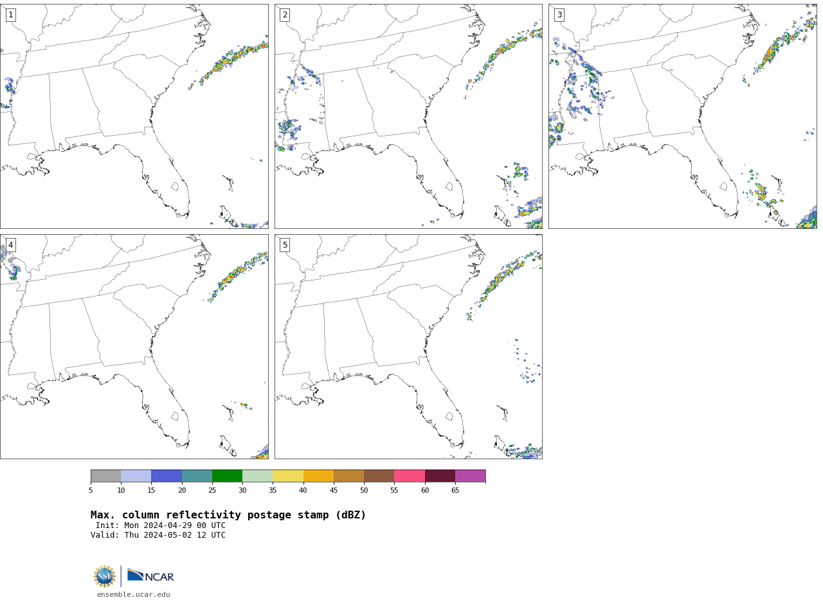823x602 pixels.
Task: Click the dark green 25-30 dBZ swatch
Action: [x=227, y=476]
